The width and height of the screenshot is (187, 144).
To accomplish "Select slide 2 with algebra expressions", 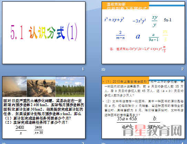I will click(143, 33).
